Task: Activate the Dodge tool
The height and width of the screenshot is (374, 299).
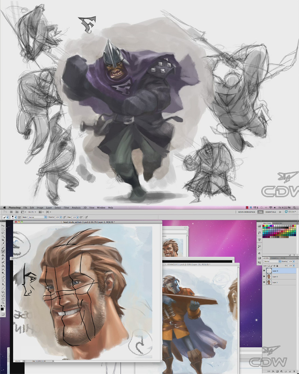Action: (x=3, y=273)
